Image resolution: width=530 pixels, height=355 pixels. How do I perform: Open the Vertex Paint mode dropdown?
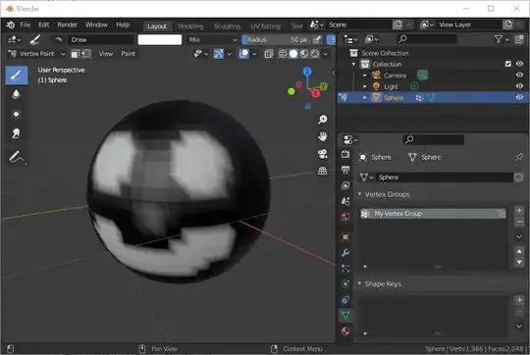(x=37, y=54)
